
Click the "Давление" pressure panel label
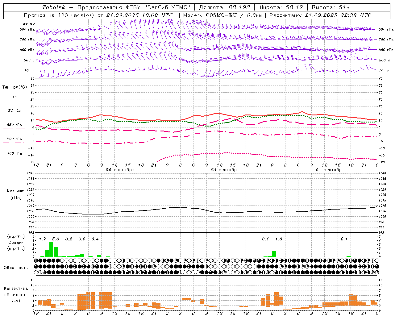[x=16, y=191]
